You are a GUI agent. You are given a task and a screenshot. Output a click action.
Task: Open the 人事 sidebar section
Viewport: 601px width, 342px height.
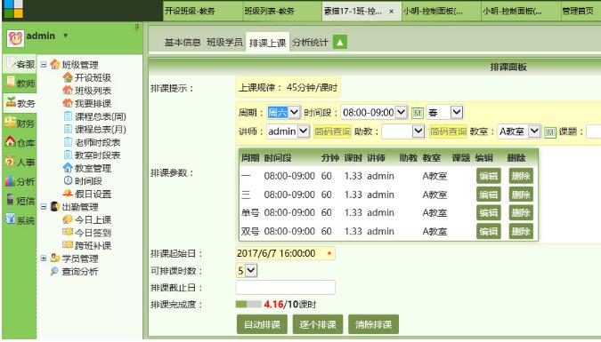pyautogui.click(x=20, y=162)
